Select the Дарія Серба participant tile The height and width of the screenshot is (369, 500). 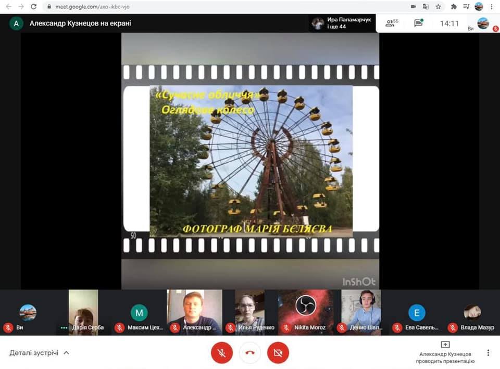pyautogui.click(x=83, y=312)
